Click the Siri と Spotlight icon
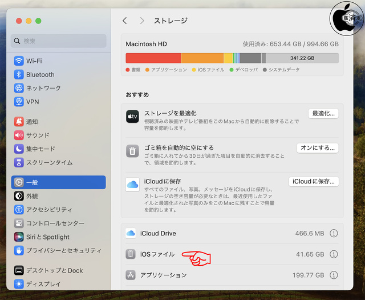Viewport: 365px width, 300px height. coord(19,237)
